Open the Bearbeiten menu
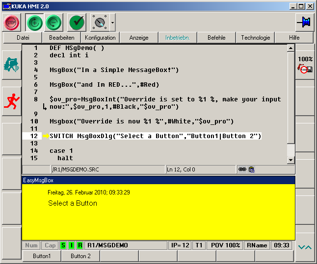 click(62, 38)
